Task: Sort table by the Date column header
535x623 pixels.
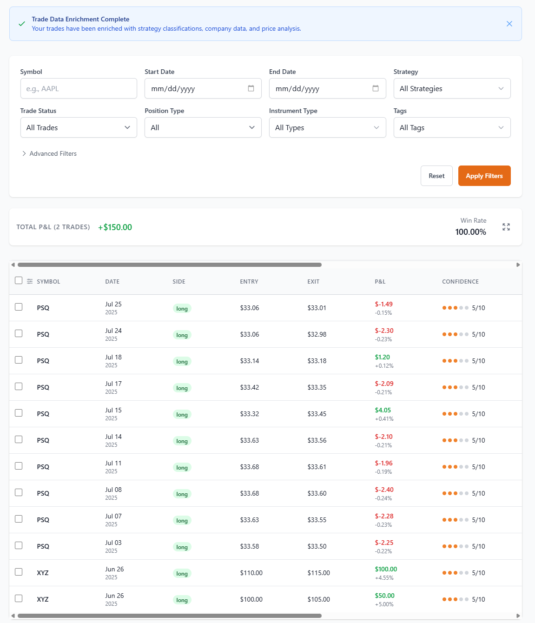Action: [x=112, y=282]
